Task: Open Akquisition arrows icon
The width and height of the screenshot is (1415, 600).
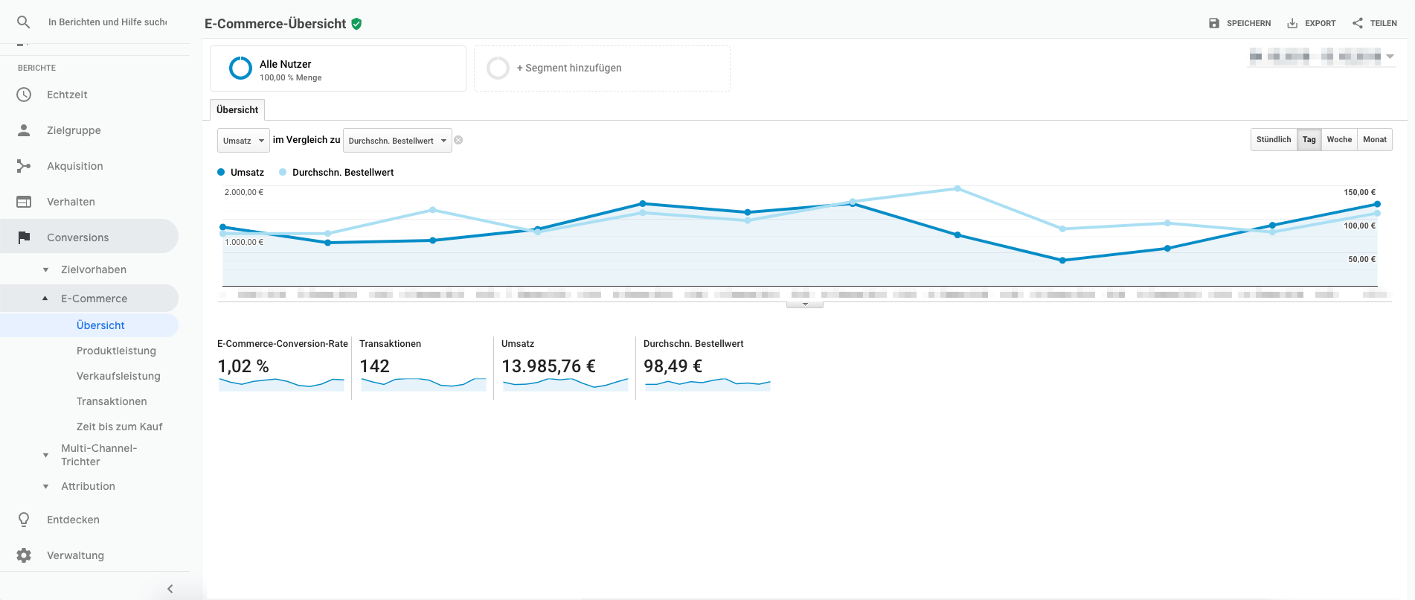Action: (24, 166)
